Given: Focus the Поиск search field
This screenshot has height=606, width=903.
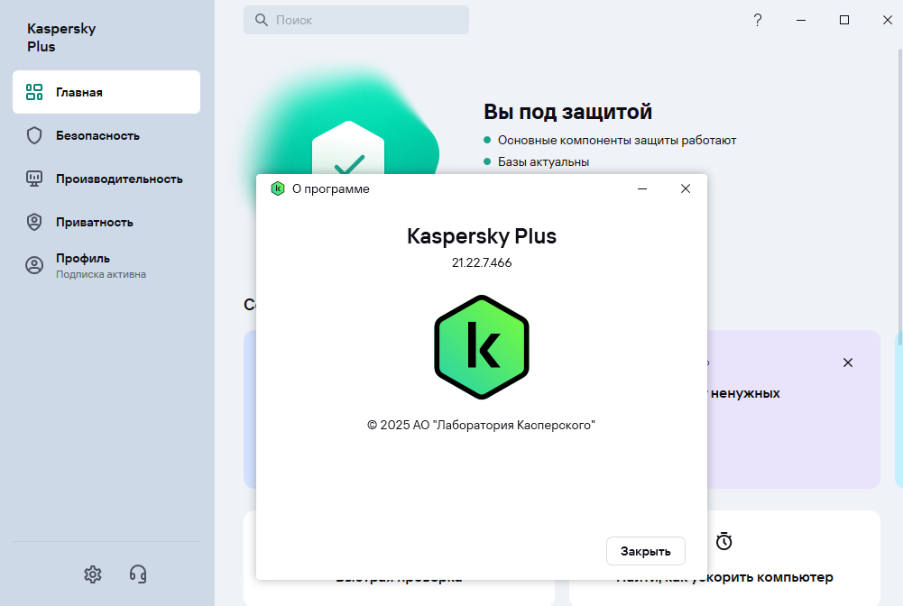Looking at the screenshot, I should 356,20.
